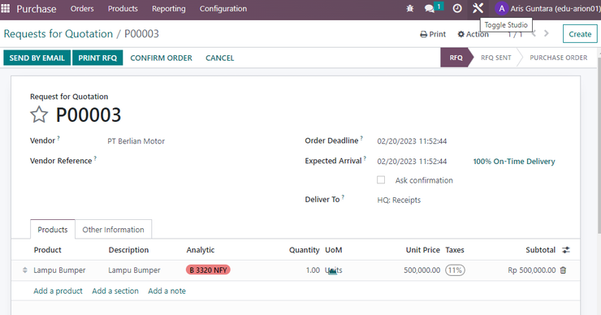
Task: Open the Action dropdown menu
Action: tap(473, 34)
